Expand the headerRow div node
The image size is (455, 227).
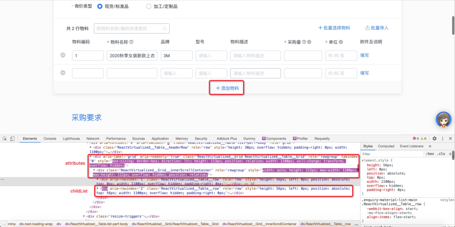(x=91, y=147)
